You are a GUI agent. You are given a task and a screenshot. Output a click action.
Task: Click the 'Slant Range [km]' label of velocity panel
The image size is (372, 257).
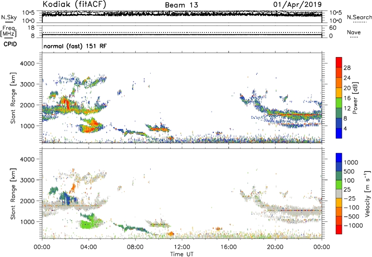[x=13, y=193]
